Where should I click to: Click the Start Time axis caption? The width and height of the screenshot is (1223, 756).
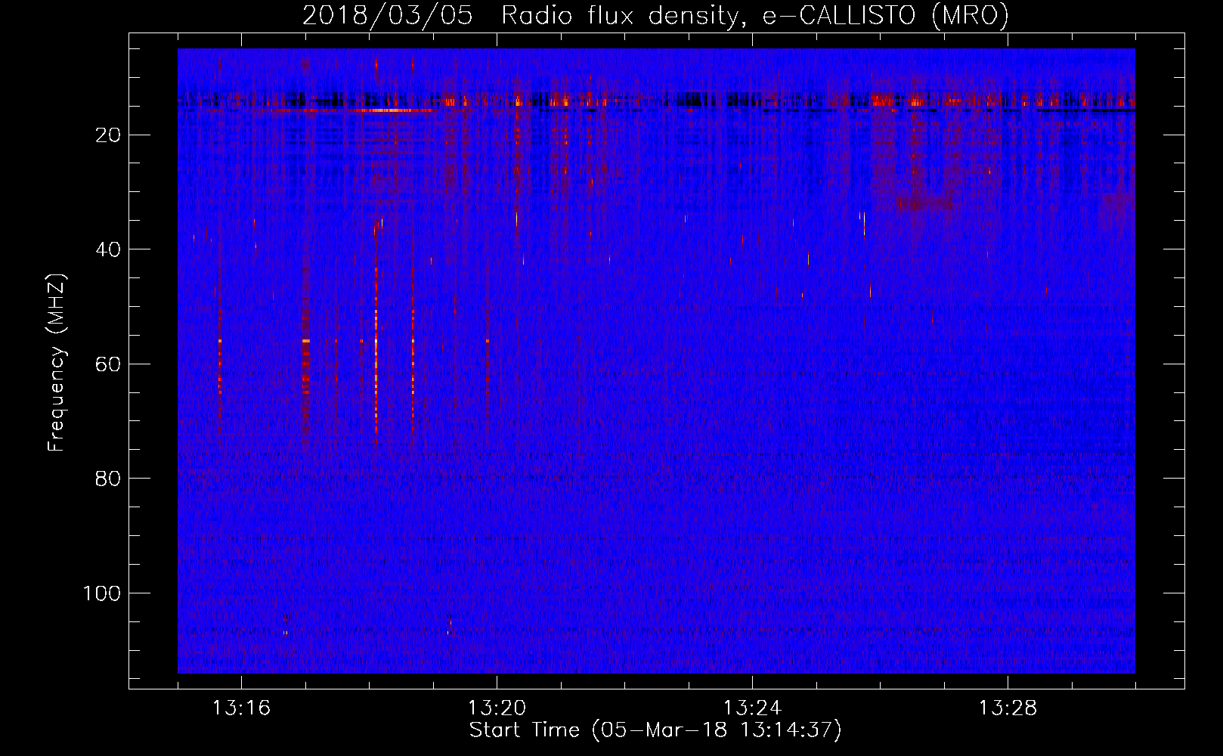655,730
